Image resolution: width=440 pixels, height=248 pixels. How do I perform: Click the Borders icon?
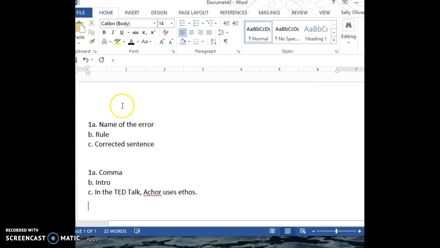click(x=196, y=42)
